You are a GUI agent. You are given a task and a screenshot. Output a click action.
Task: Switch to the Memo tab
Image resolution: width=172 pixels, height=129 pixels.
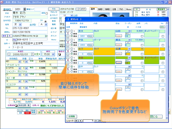(x=129, y=9)
